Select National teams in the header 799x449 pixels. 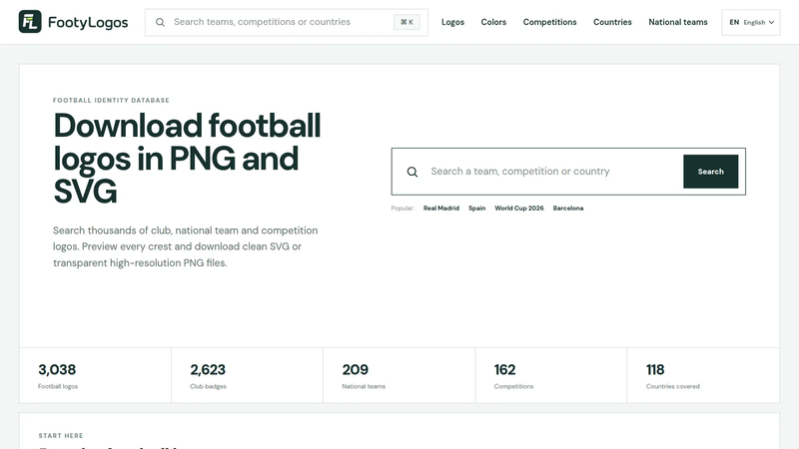(678, 22)
